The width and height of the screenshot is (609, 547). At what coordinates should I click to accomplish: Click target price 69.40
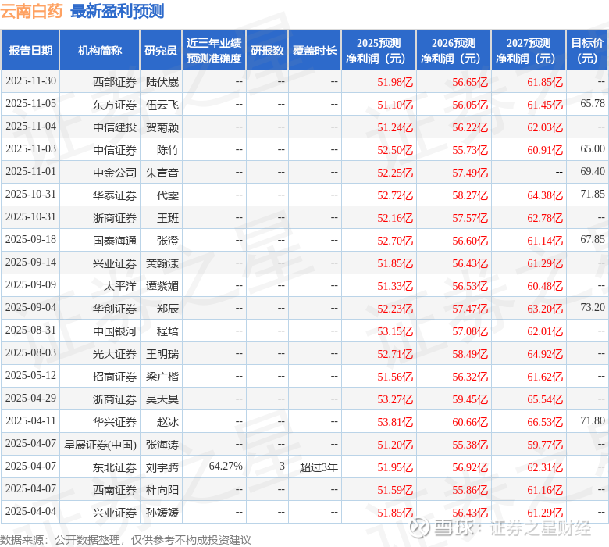593,171
